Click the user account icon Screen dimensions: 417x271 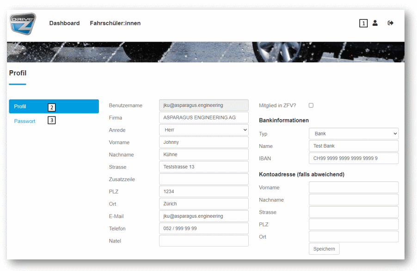[375, 23]
